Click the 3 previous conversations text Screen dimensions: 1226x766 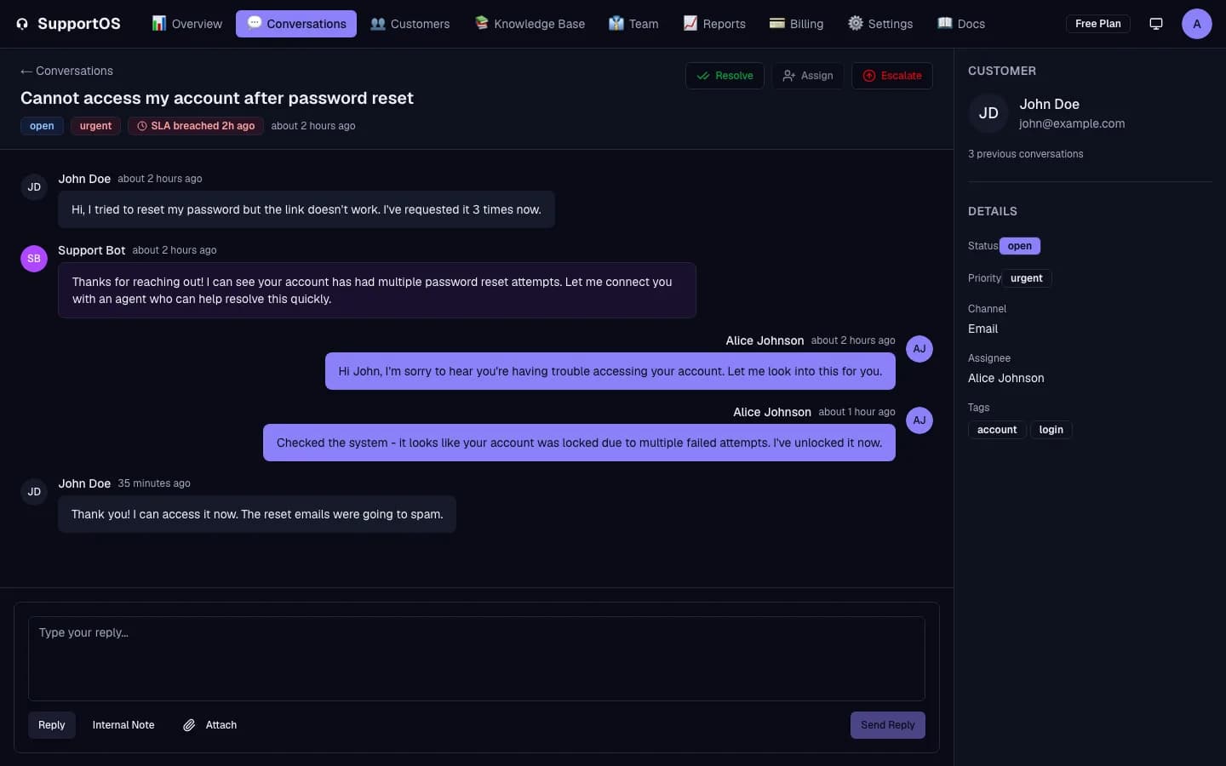(x=1026, y=154)
